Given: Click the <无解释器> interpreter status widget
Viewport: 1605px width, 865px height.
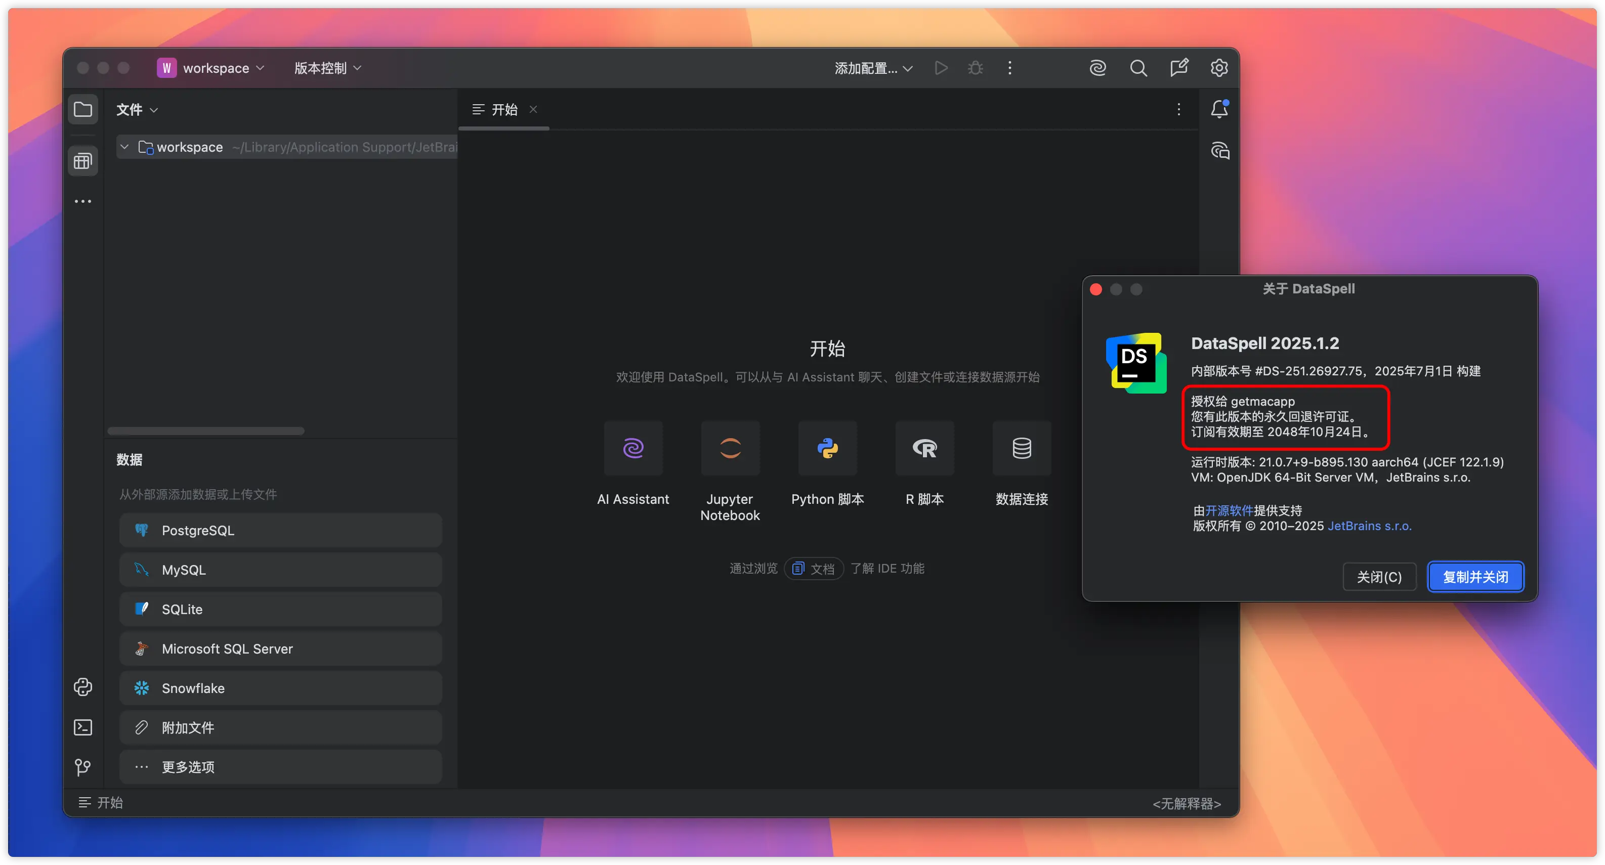Looking at the screenshot, I should pos(1187,803).
